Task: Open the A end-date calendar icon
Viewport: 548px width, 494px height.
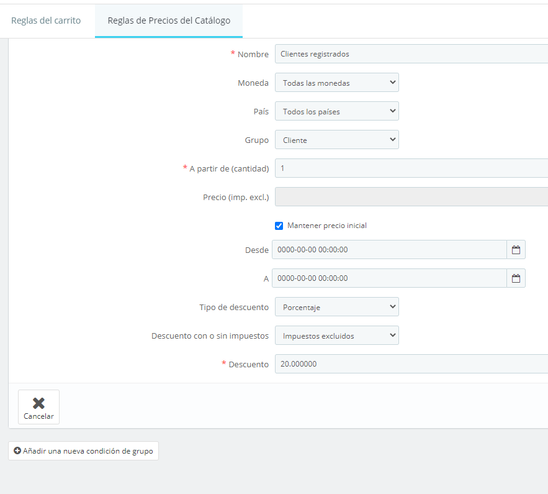Action: pyautogui.click(x=516, y=278)
